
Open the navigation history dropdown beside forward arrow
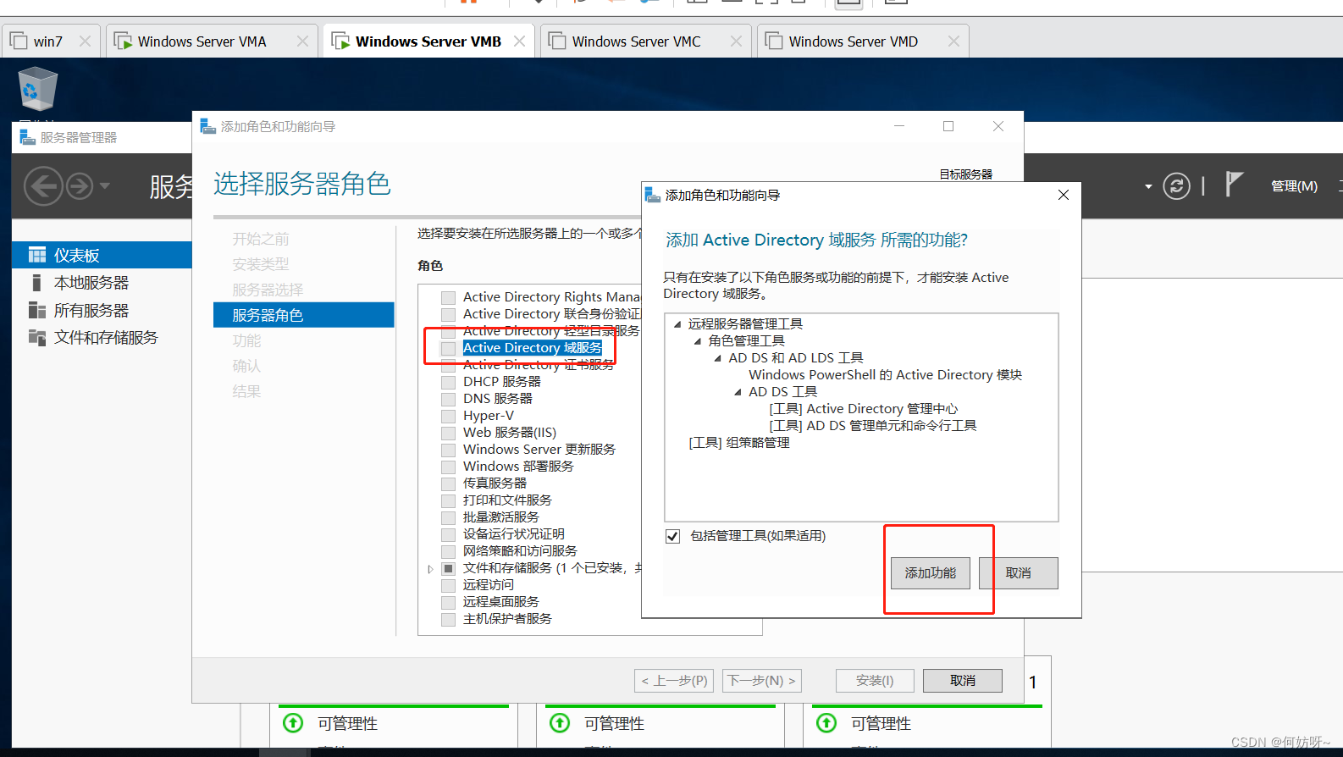[105, 185]
